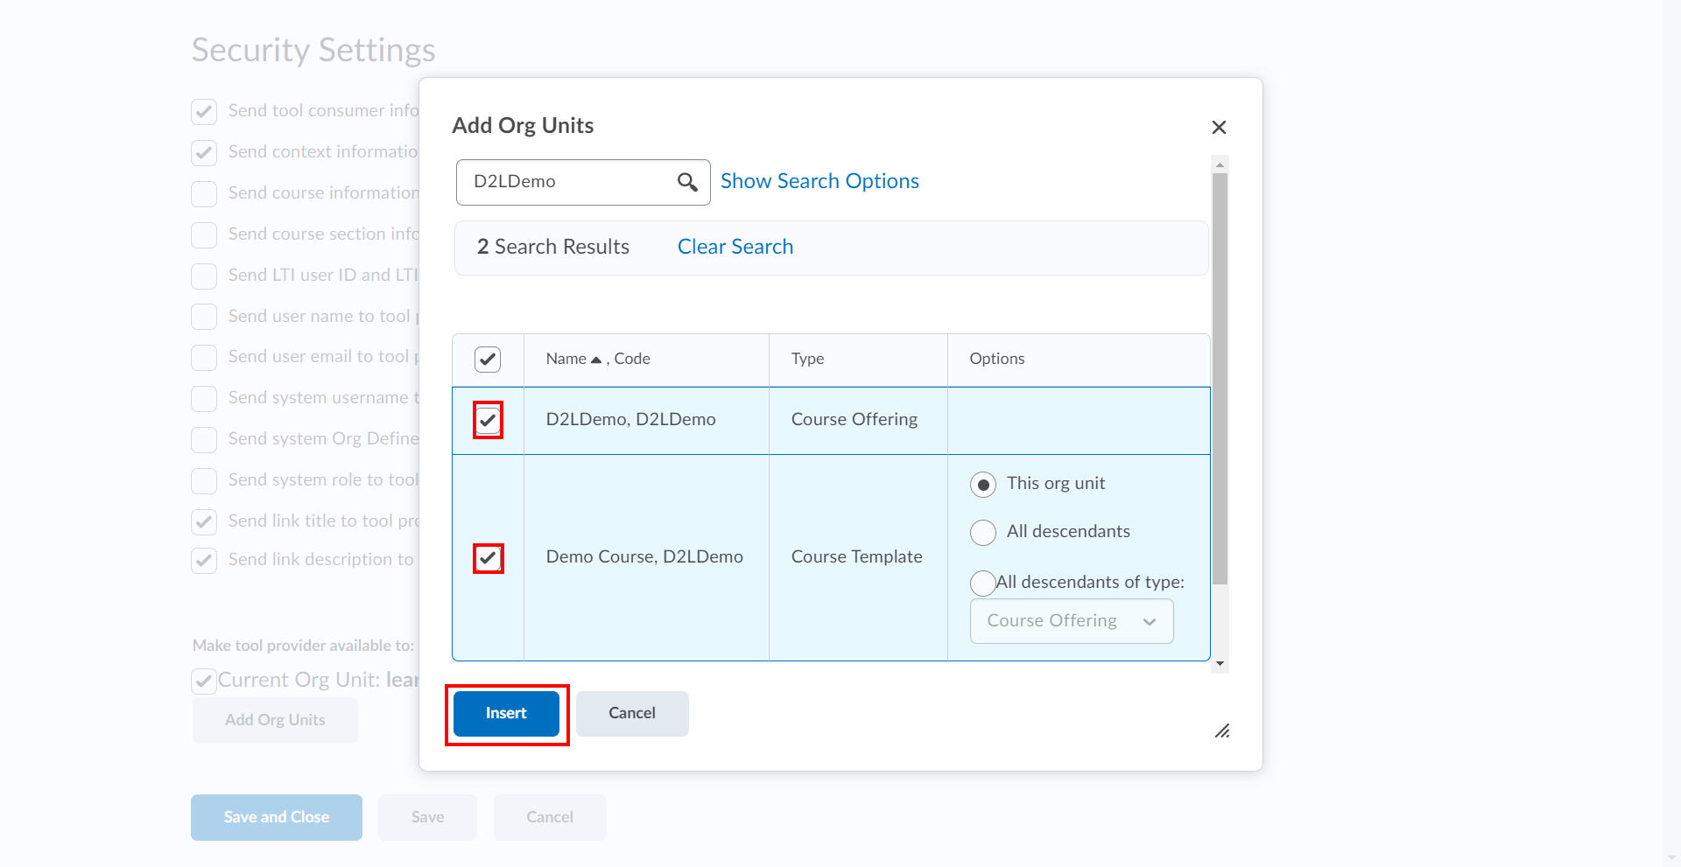Toggle the select-all checkbox in table header
Image resolution: width=1681 pixels, height=867 pixels.
click(x=488, y=360)
